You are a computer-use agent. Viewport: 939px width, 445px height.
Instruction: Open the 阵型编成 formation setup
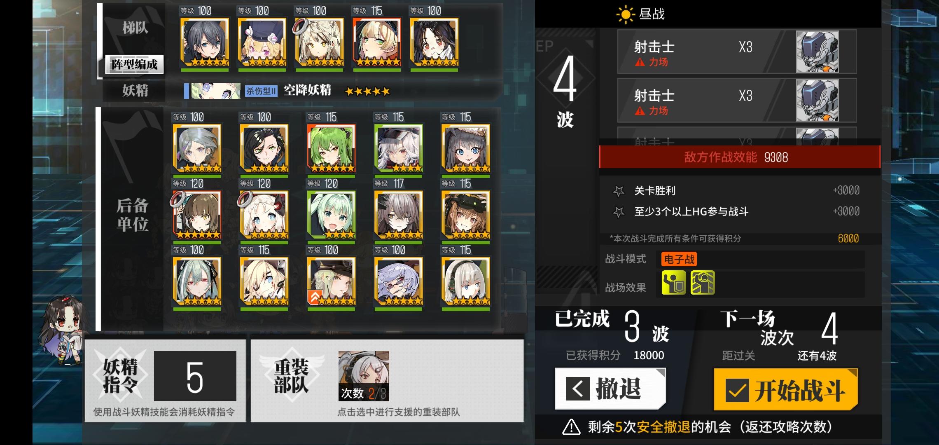click(x=134, y=64)
